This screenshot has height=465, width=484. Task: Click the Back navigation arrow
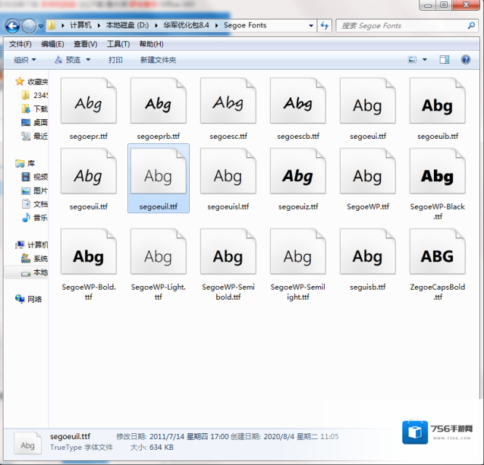(12, 26)
